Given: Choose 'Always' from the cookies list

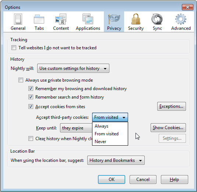Looking at the screenshot, I should tap(110, 126).
